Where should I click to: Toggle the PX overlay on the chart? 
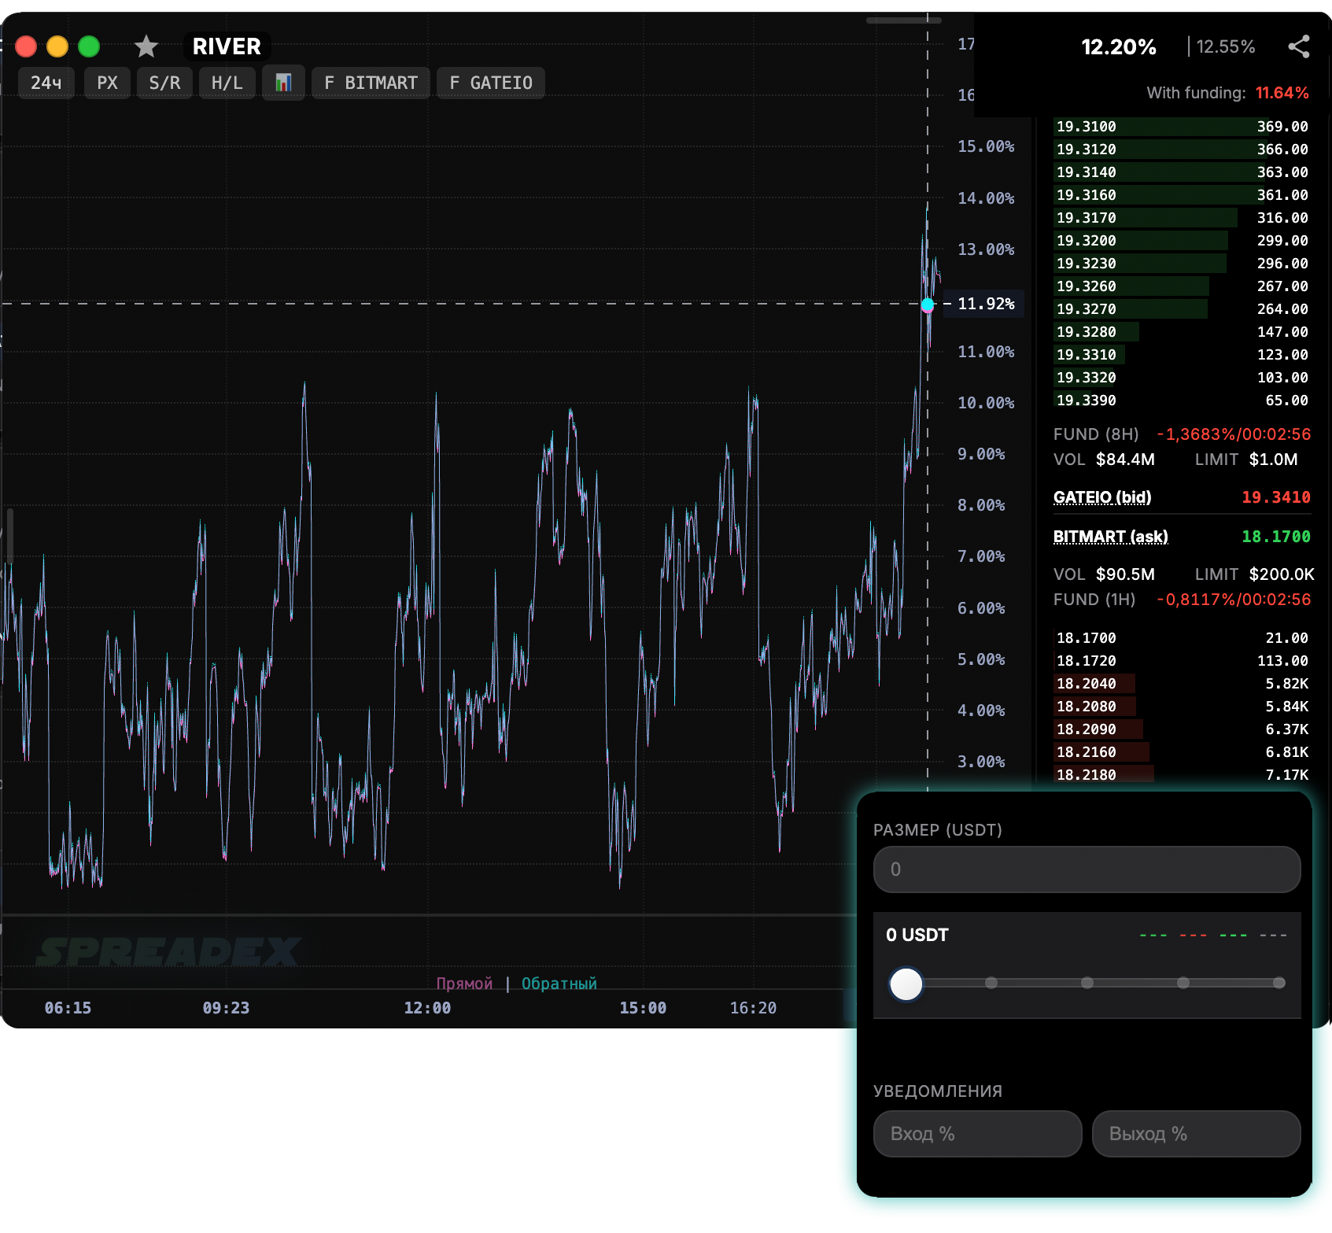point(107,82)
